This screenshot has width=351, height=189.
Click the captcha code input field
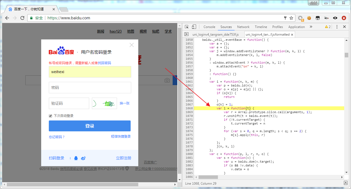coord(69,103)
